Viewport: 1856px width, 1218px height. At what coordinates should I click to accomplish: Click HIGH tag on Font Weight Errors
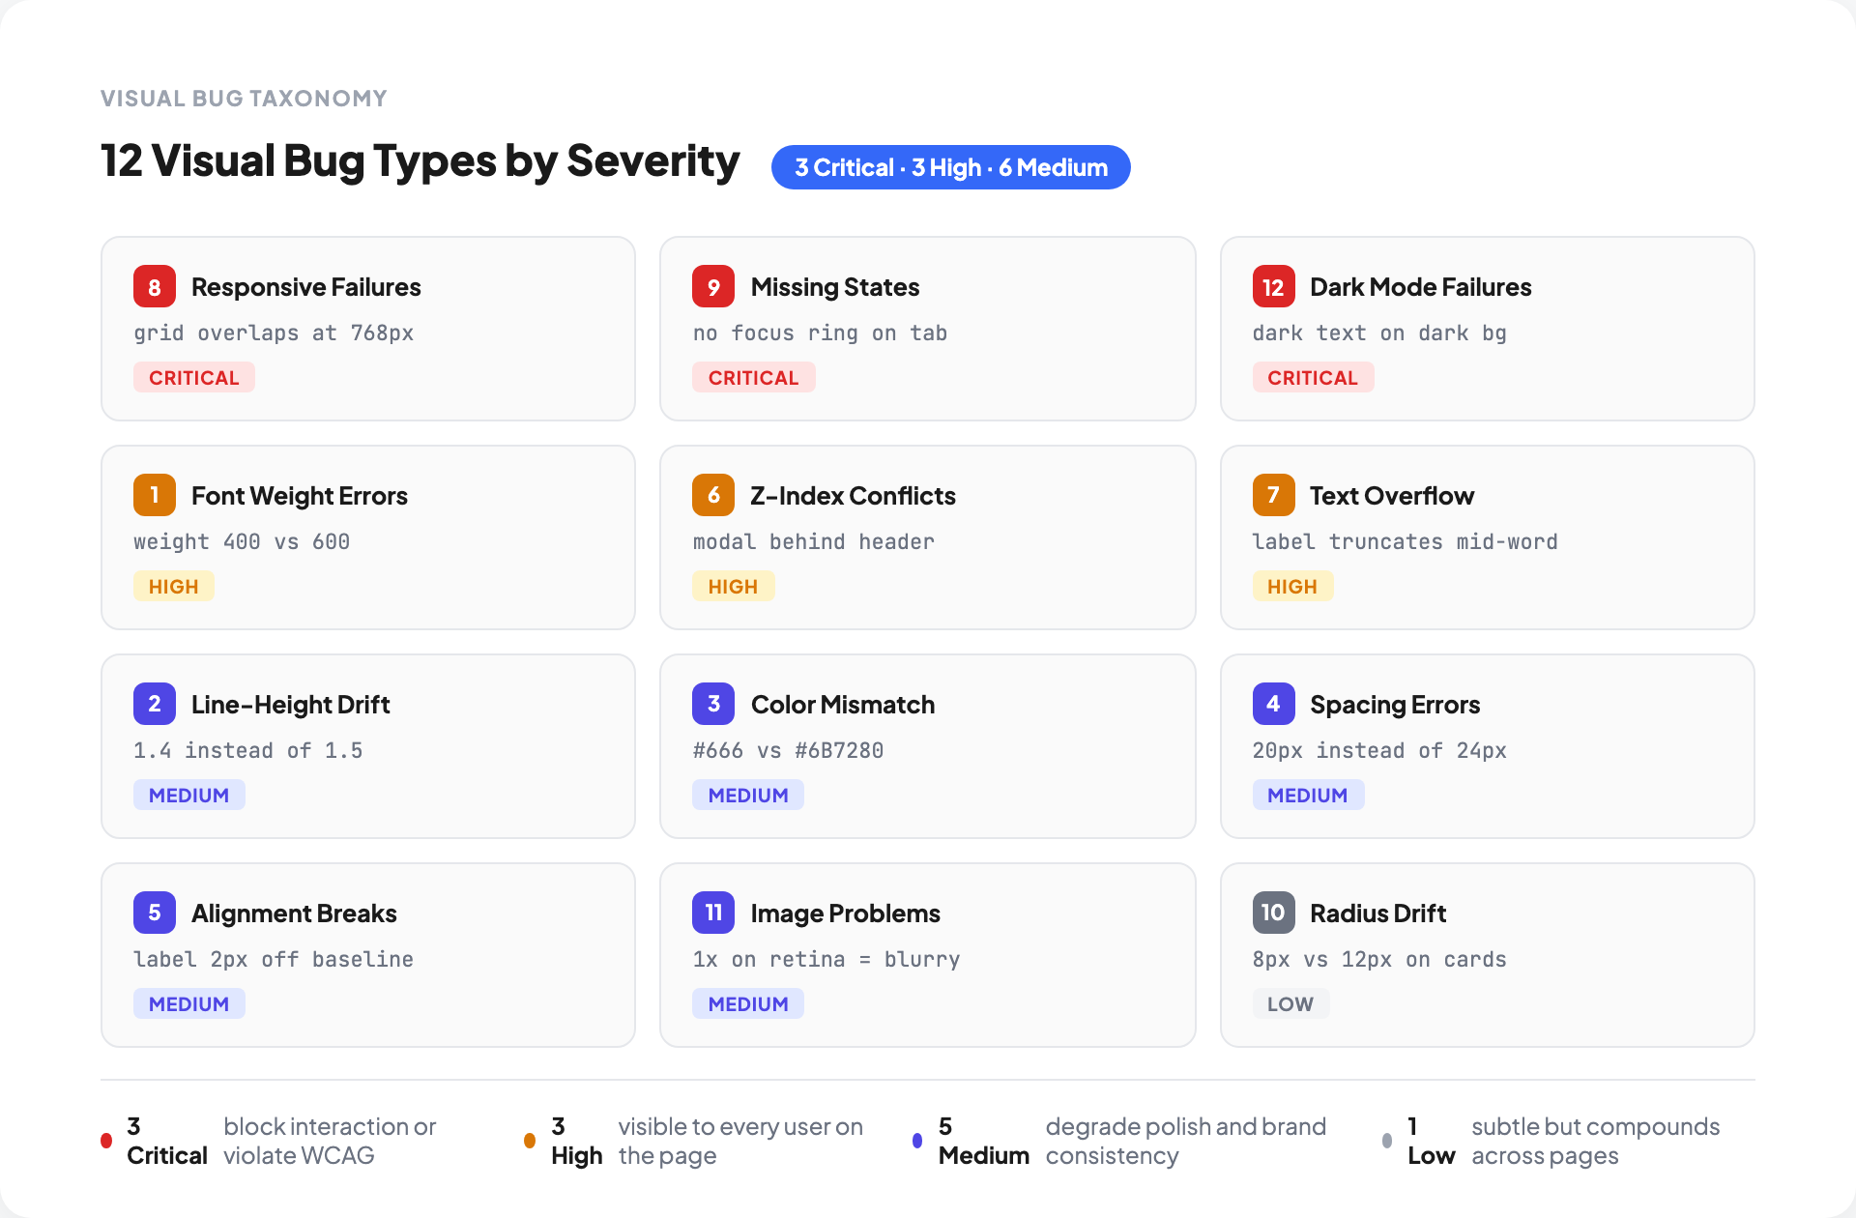pos(174,586)
